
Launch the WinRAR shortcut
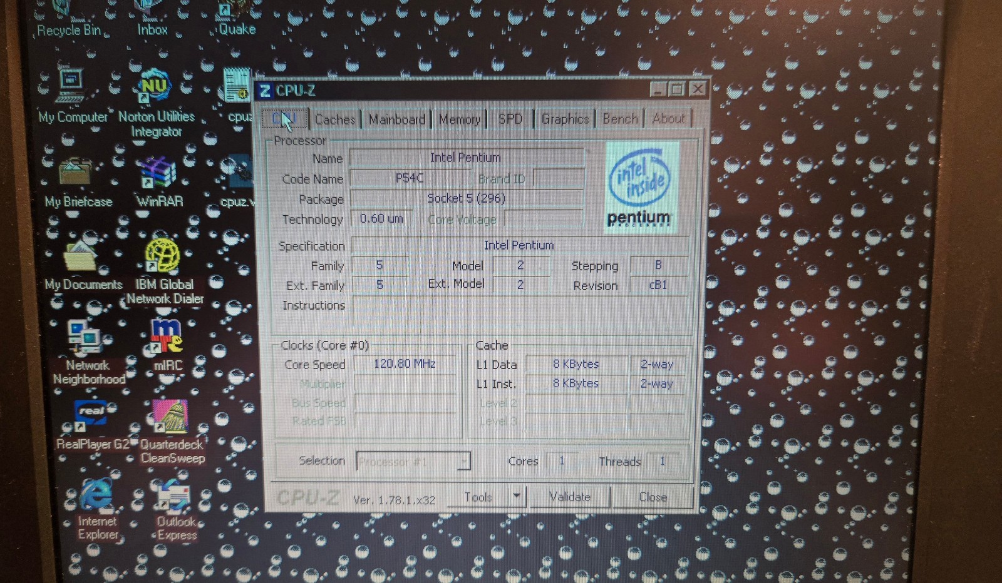pyautogui.click(x=159, y=181)
